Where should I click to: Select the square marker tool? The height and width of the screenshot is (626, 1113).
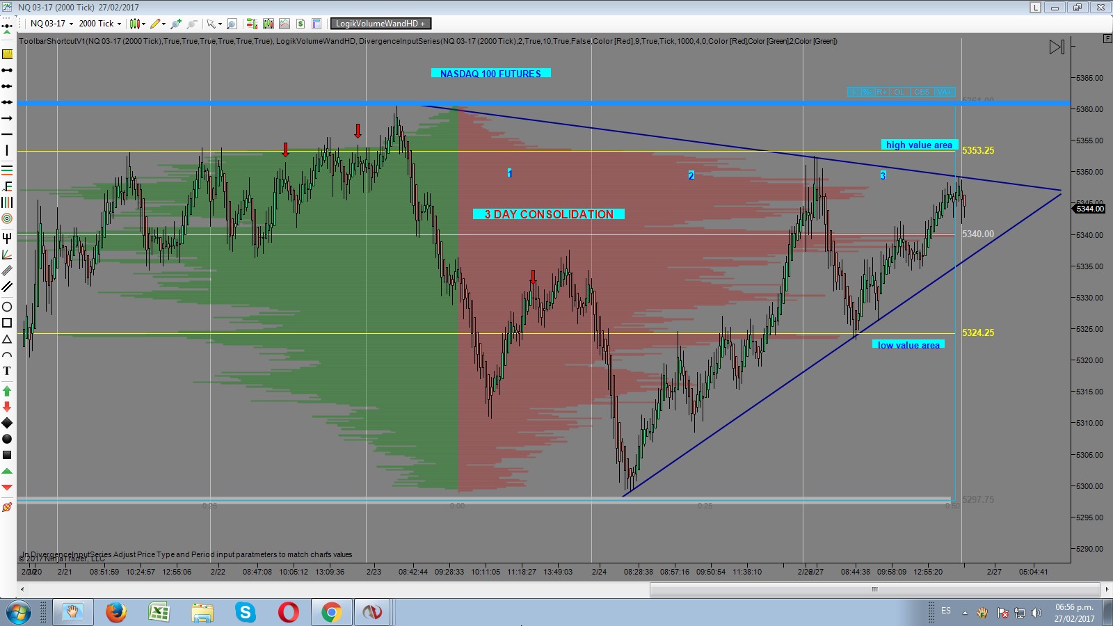point(7,455)
